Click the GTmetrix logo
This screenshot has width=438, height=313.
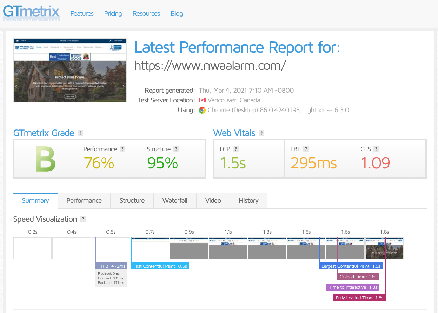tap(31, 12)
